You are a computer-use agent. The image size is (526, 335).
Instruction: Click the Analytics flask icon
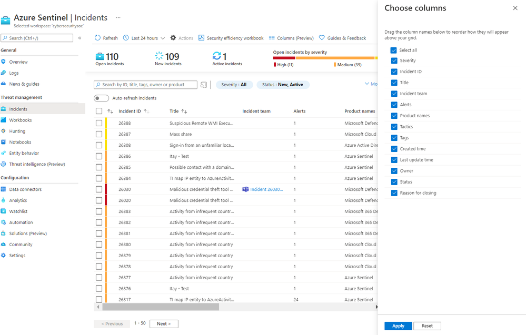click(3, 200)
